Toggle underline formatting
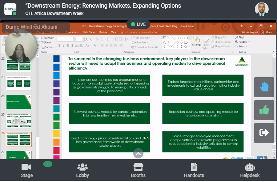277x182 pixels. pos(68,45)
